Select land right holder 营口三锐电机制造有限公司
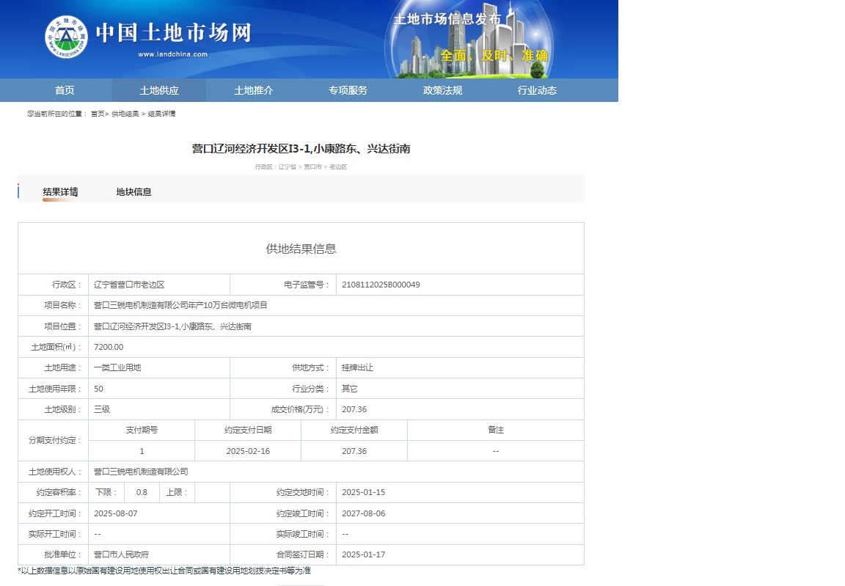Screen dimensions: 845x586 (141, 472)
